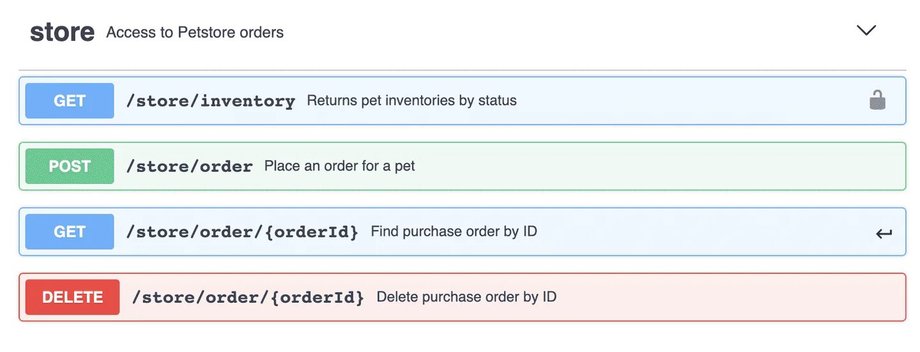Click the red DELETE method badge

point(72,297)
